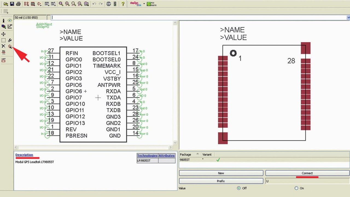Click the schematic pane scroll down arrow
The width and height of the screenshot is (350, 197).
175,143
